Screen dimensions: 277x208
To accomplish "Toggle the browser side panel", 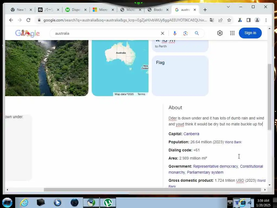I will (x=249, y=20).
